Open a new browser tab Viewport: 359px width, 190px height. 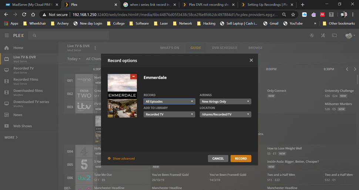pos(302,4)
